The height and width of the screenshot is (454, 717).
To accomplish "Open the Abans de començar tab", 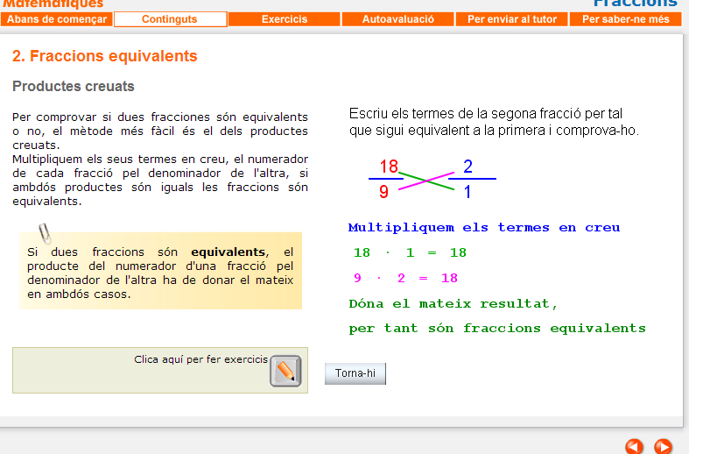I will (x=57, y=19).
